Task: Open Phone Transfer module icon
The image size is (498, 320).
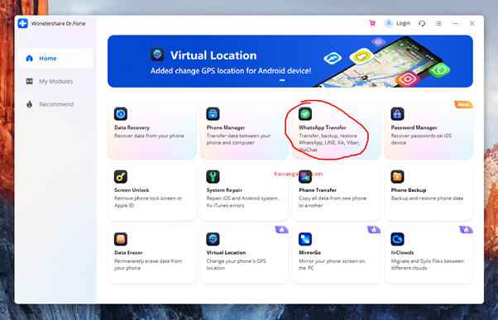Action: (x=305, y=176)
